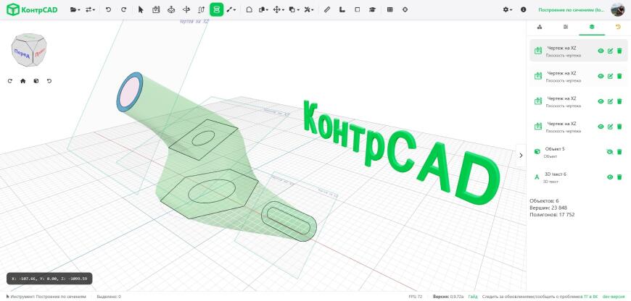This screenshot has width=631, height=301.
Task: Click the Построение по сечениям title text
Action: point(572,9)
